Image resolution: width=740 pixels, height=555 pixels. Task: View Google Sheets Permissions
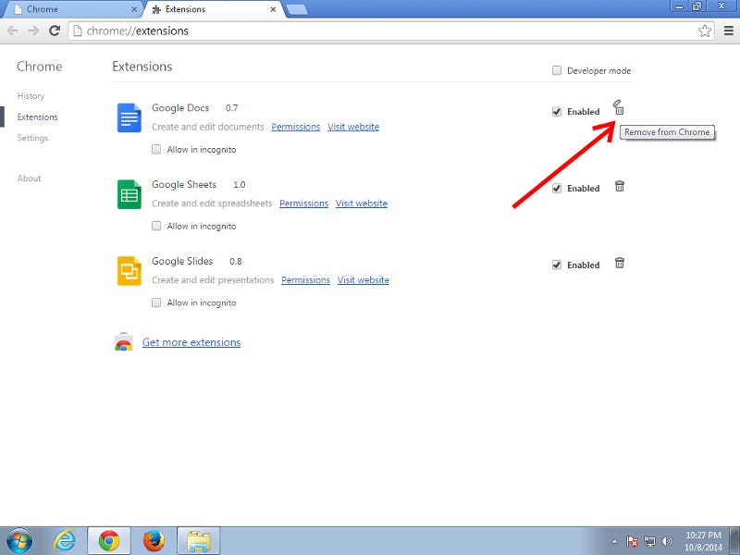pos(304,203)
